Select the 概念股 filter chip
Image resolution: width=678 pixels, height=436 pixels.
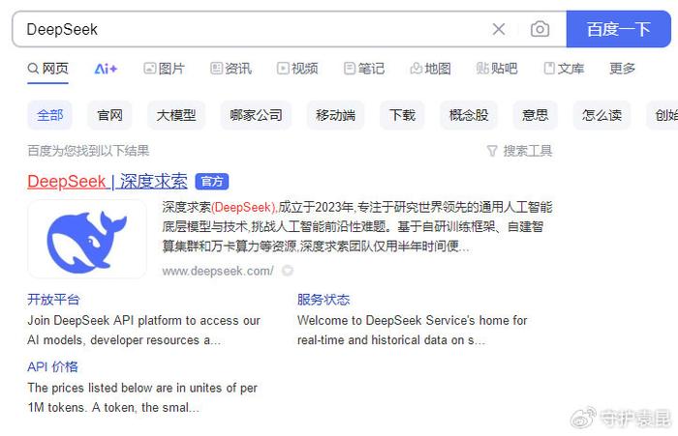pos(469,115)
